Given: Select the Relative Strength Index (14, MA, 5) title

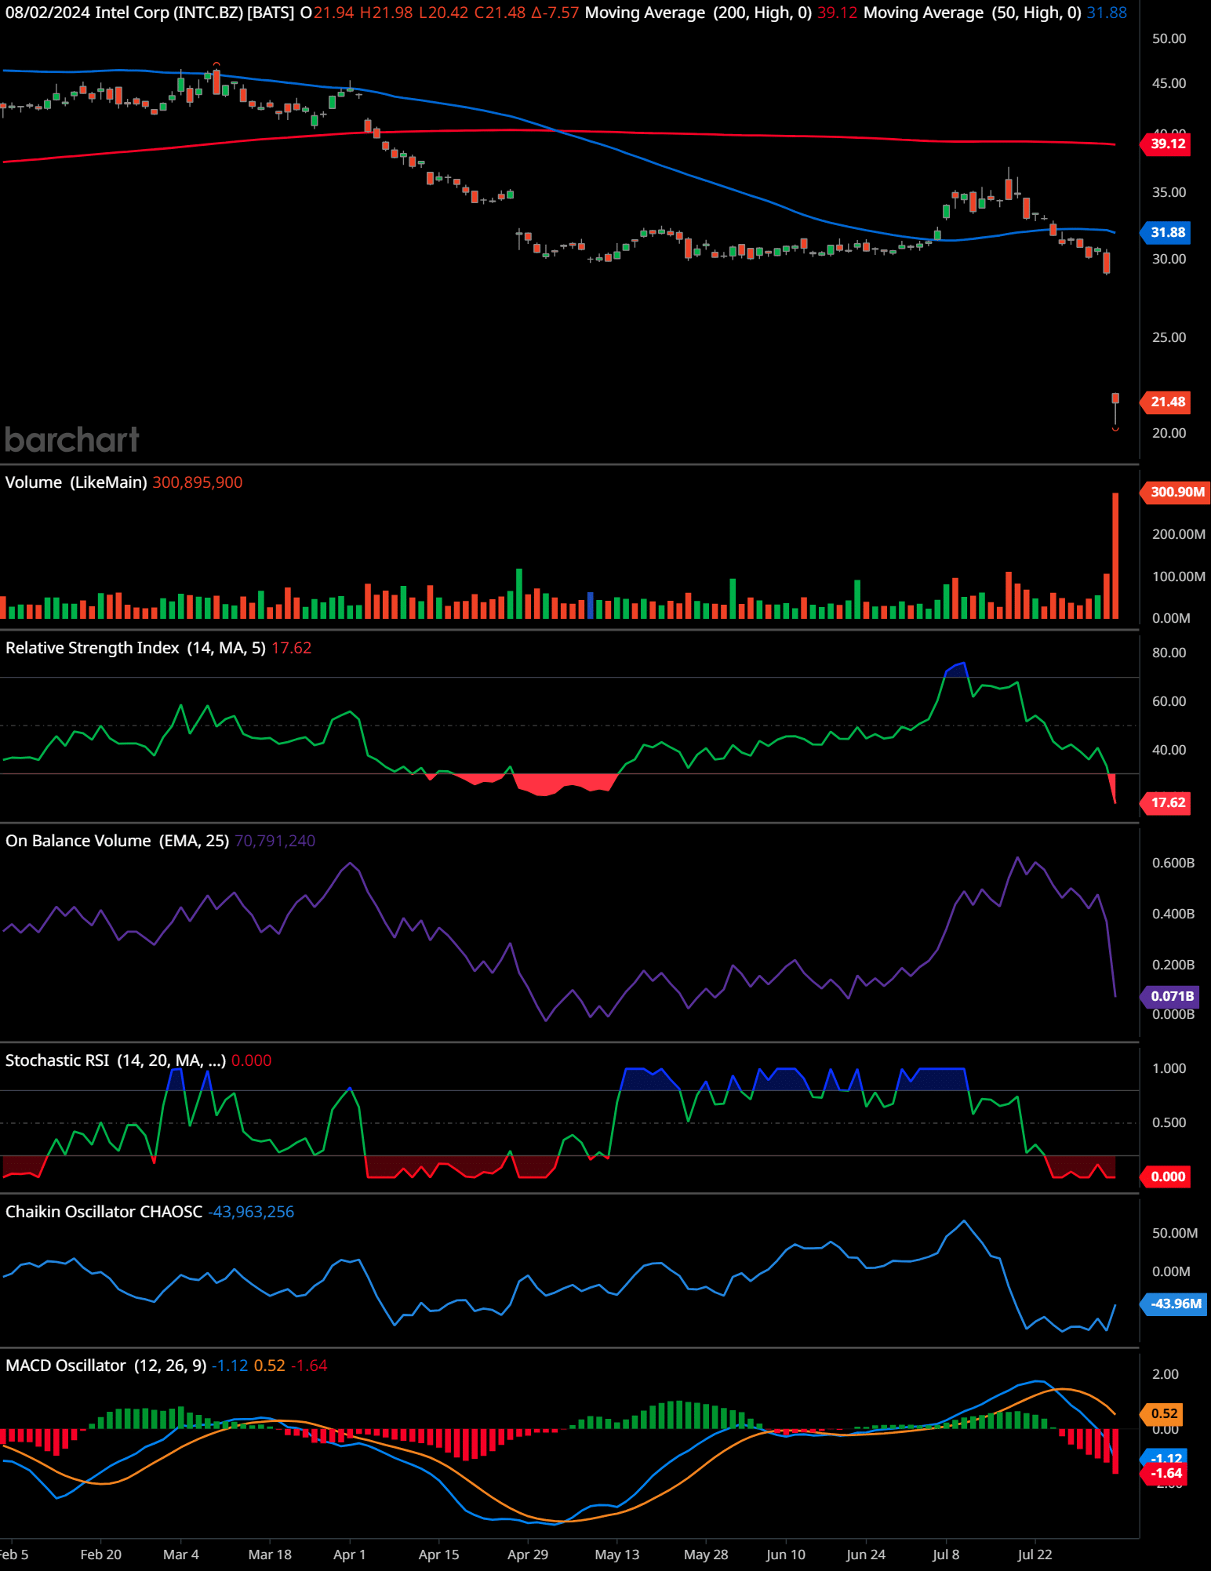Looking at the screenshot, I should click(136, 648).
